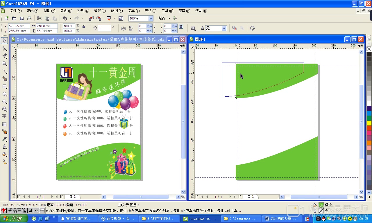
Task: Click Mirror horizontally button
Action: coord(123,28)
